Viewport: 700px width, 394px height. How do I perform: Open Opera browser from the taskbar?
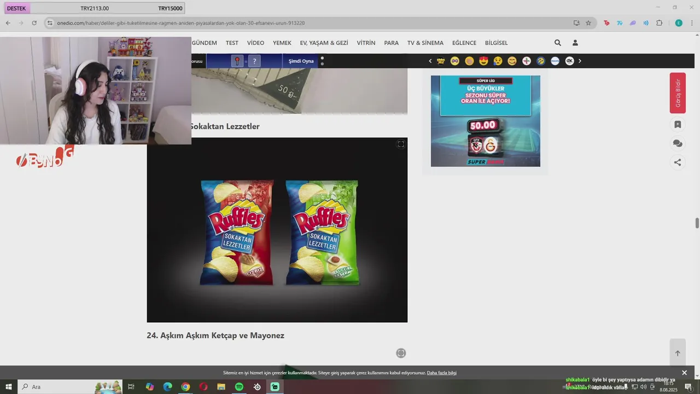203,387
